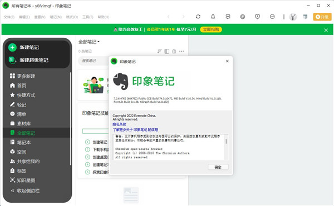Click the sort order icon in note list
Viewport: 334px width, 206px height.
pos(159,51)
